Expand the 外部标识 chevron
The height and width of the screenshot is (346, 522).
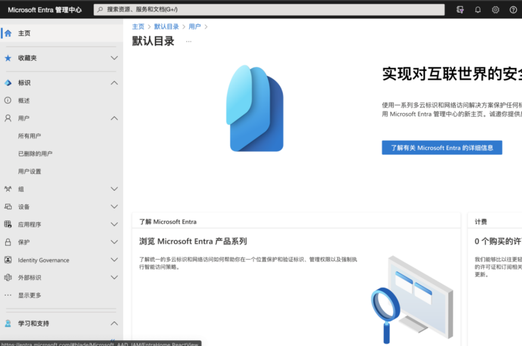114,278
